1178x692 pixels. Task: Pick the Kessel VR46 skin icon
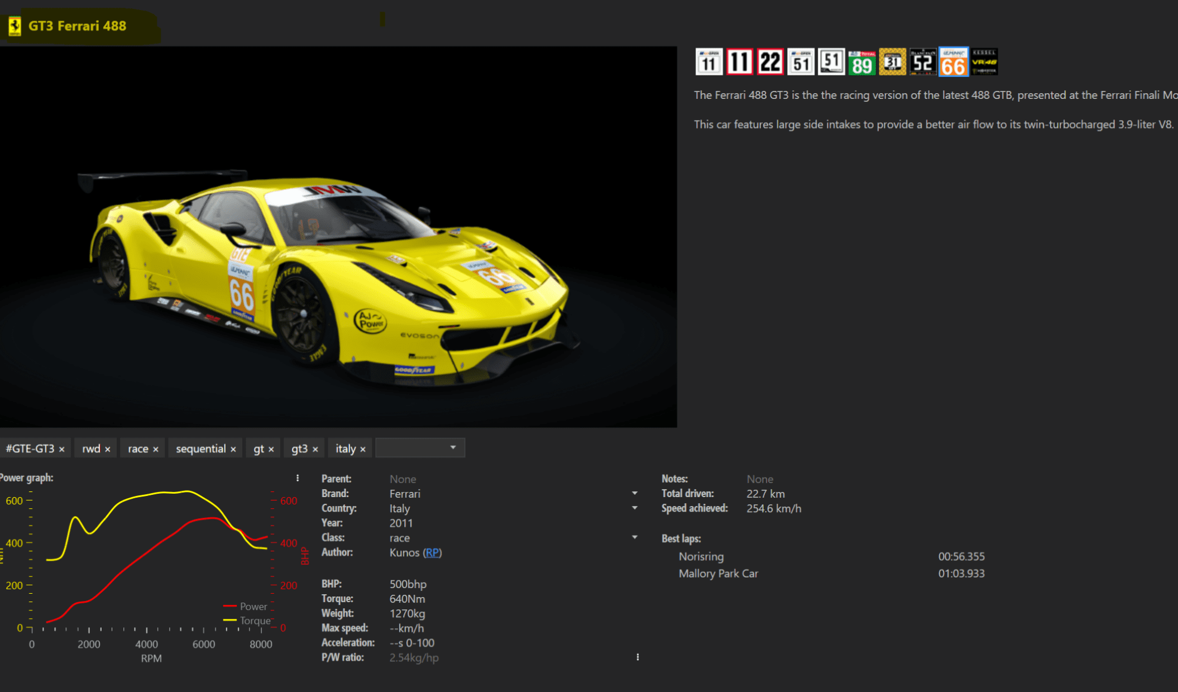coord(984,62)
